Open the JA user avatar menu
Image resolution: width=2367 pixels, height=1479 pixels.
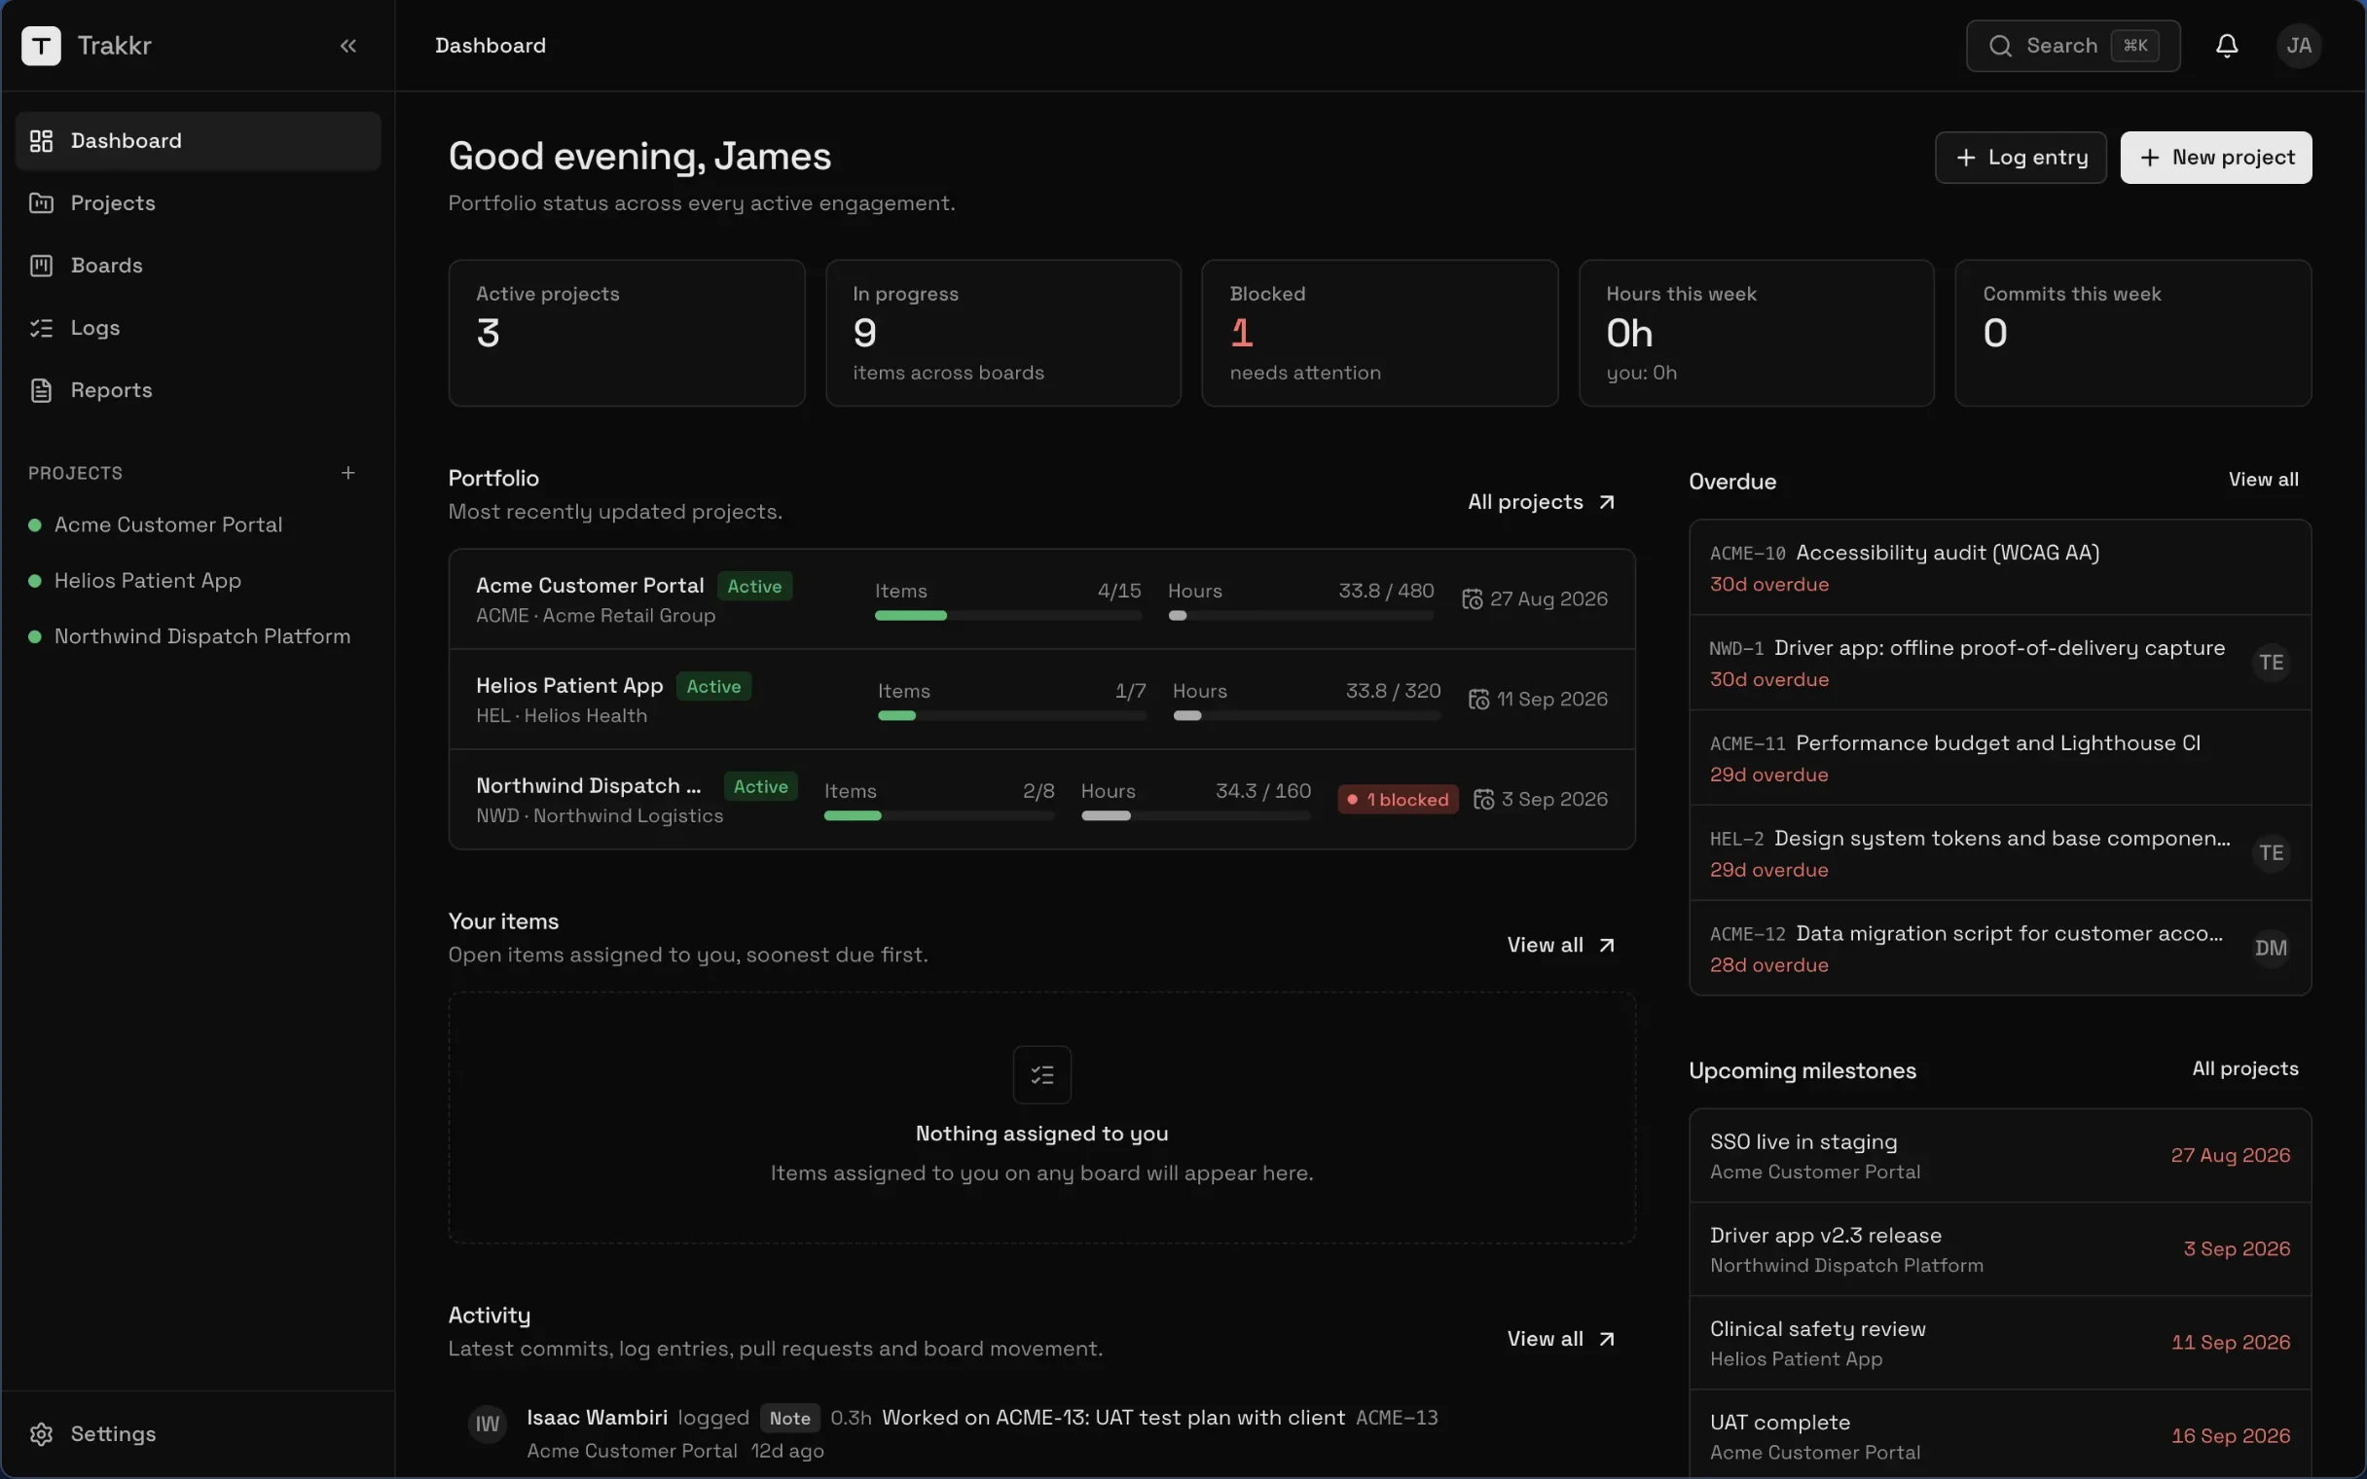[2299, 45]
